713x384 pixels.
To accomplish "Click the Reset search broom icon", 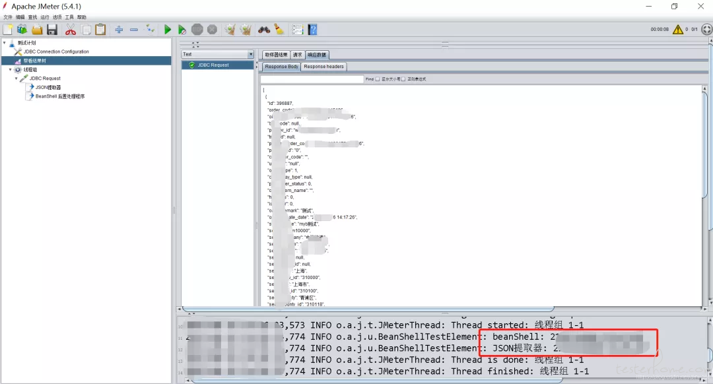I will point(279,30).
